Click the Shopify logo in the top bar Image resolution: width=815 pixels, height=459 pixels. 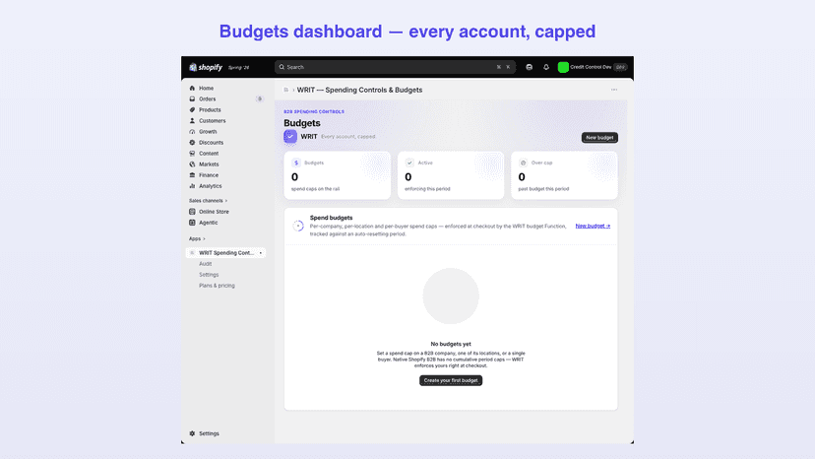(x=206, y=67)
